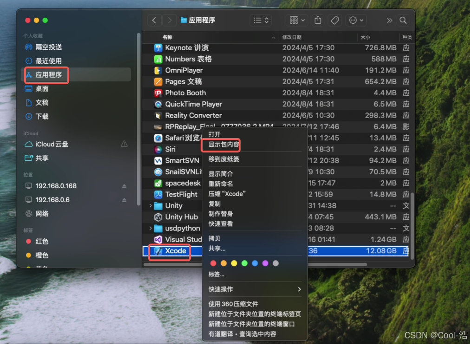The width and height of the screenshot is (470, 344).
Task: Open 下载 in the sidebar
Action: tap(42, 116)
